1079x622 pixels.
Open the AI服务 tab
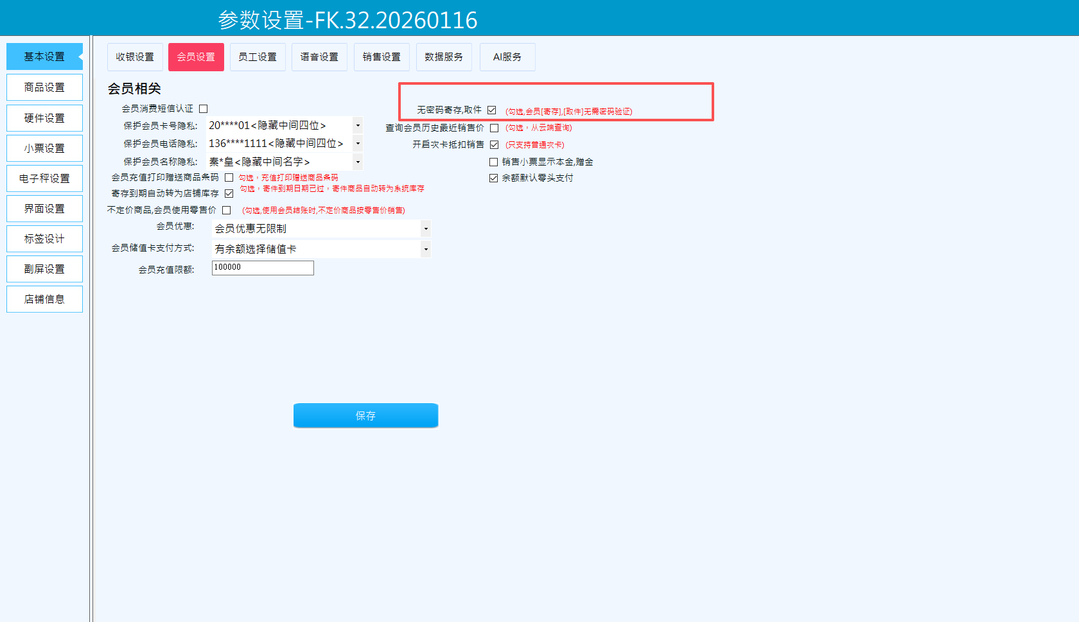(507, 57)
